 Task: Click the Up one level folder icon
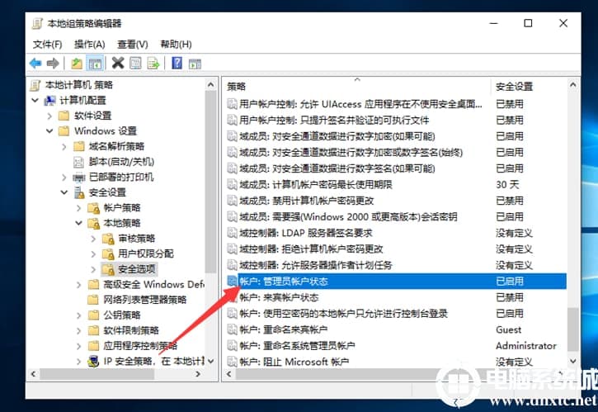77,63
